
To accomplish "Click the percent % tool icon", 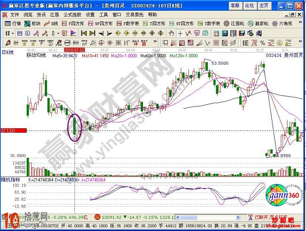I will click(263, 43).
